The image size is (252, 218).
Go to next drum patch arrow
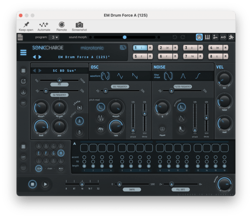40,71
